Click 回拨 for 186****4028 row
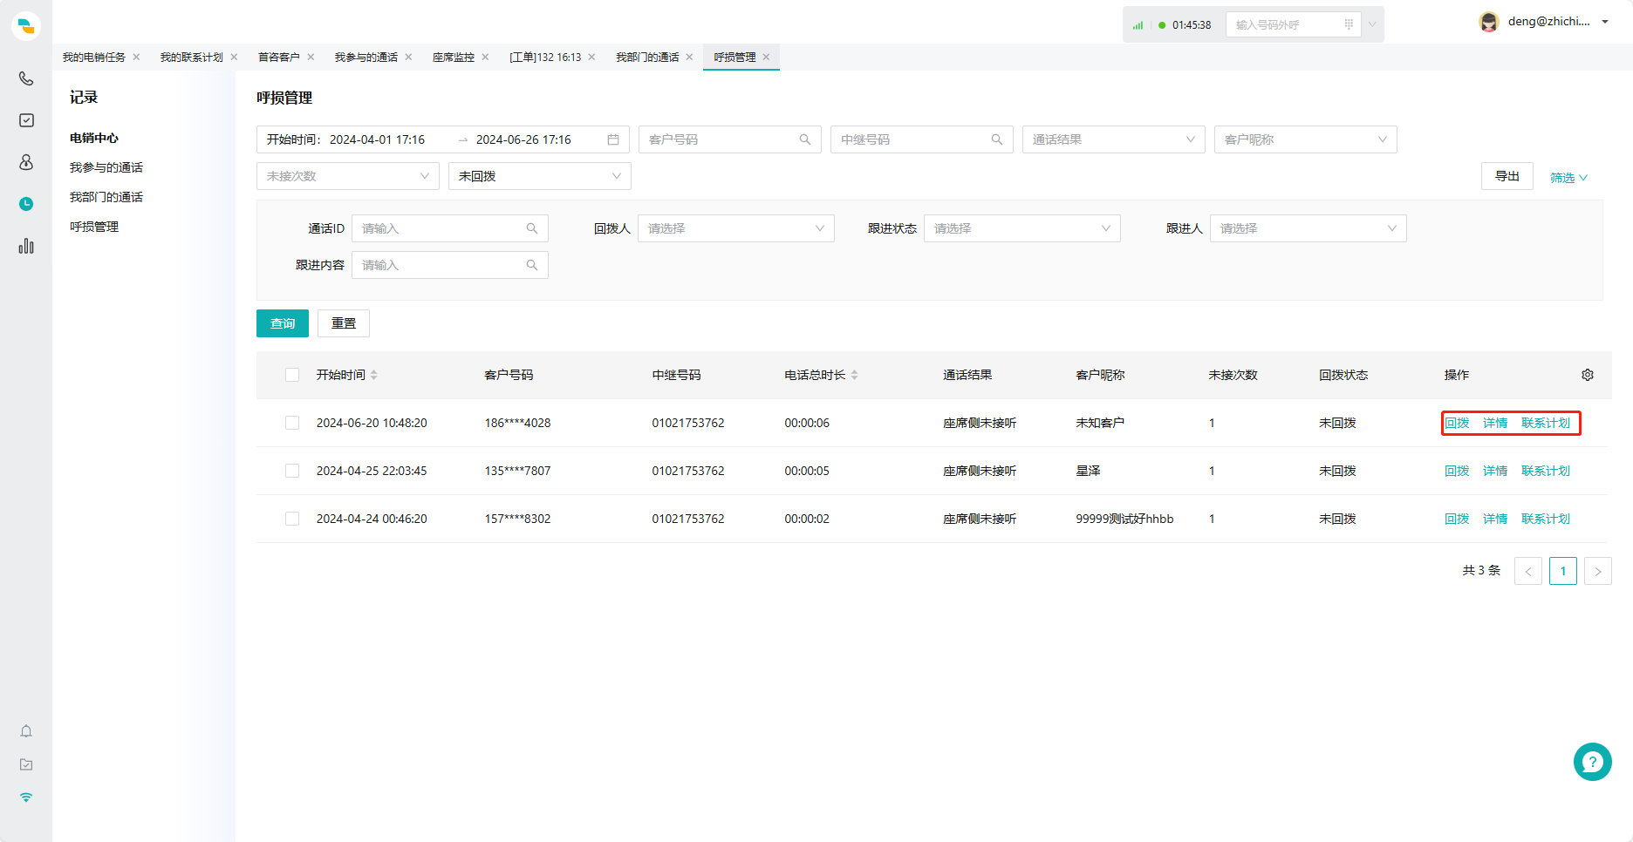This screenshot has width=1633, height=842. click(x=1457, y=423)
